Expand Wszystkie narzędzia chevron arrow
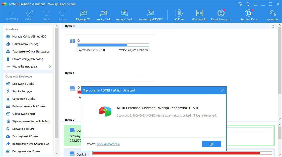The height and width of the screenshot is (157, 282). click(x=50, y=66)
